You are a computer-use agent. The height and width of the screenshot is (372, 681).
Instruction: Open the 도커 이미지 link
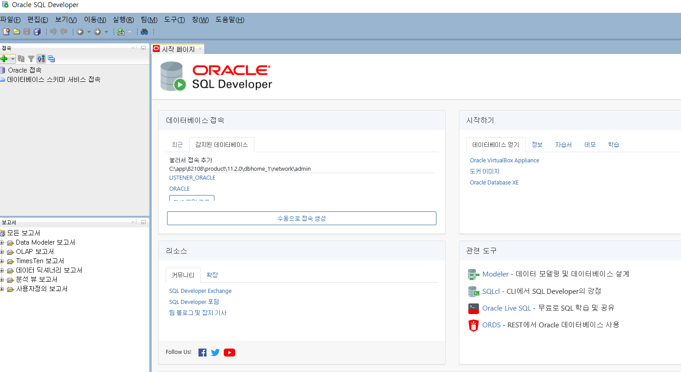484,172
